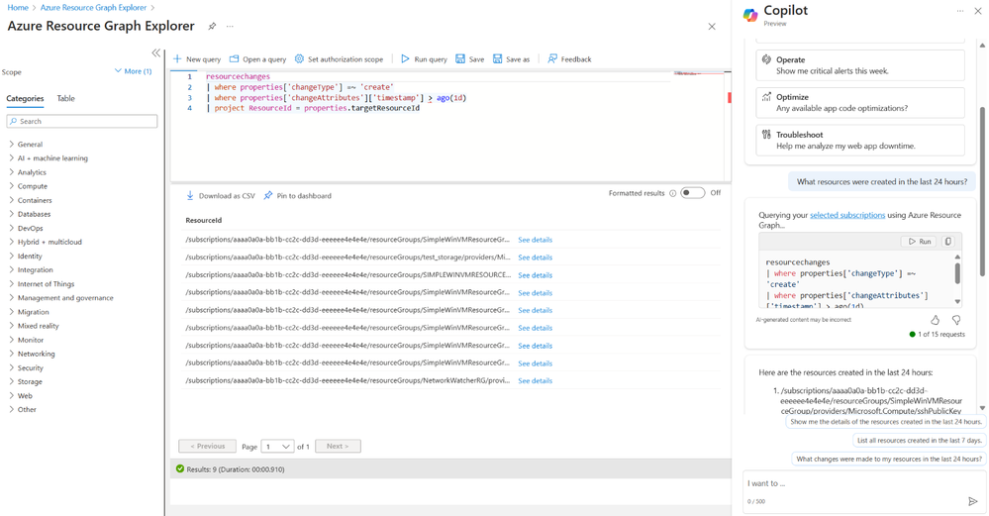The width and height of the screenshot is (989, 516).
Task: Select Troubleshoot web app downtime suggestion
Action: click(x=860, y=140)
